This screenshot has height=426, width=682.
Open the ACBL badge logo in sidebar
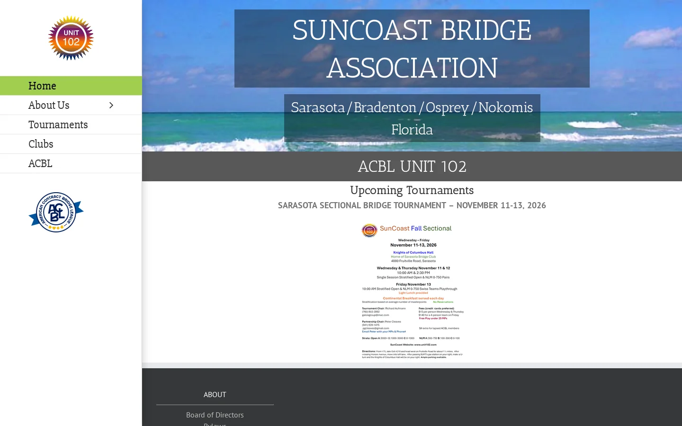56,213
